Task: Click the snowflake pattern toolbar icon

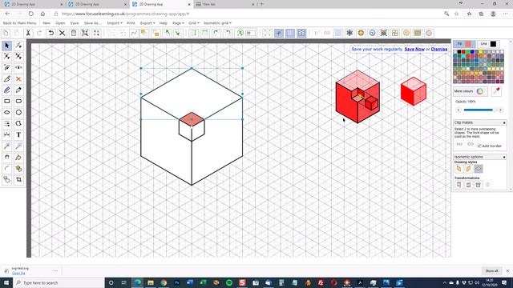Action: 349,33
